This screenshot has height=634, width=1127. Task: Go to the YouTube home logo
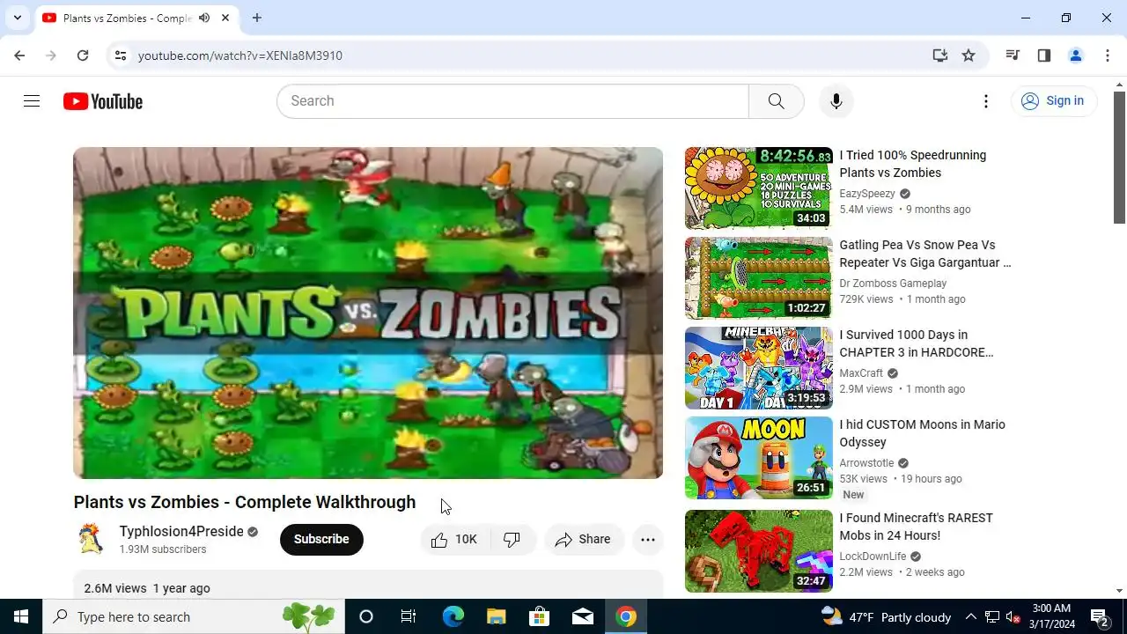[x=103, y=101]
